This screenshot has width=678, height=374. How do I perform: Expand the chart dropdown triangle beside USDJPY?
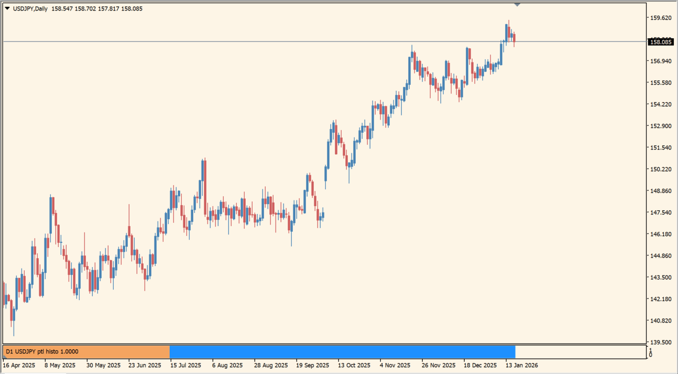pos(8,8)
